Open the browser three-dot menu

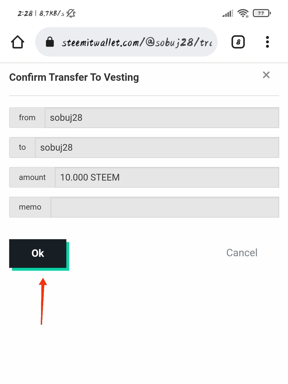pyautogui.click(x=267, y=42)
